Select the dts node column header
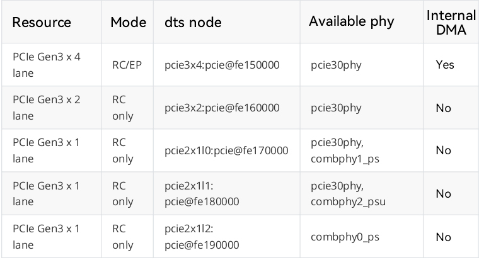This screenshot has width=479, height=260. 193,22
